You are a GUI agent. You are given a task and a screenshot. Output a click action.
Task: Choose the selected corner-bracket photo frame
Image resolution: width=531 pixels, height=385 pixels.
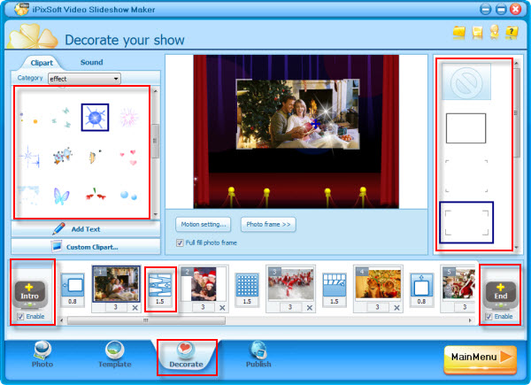(466, 222)
